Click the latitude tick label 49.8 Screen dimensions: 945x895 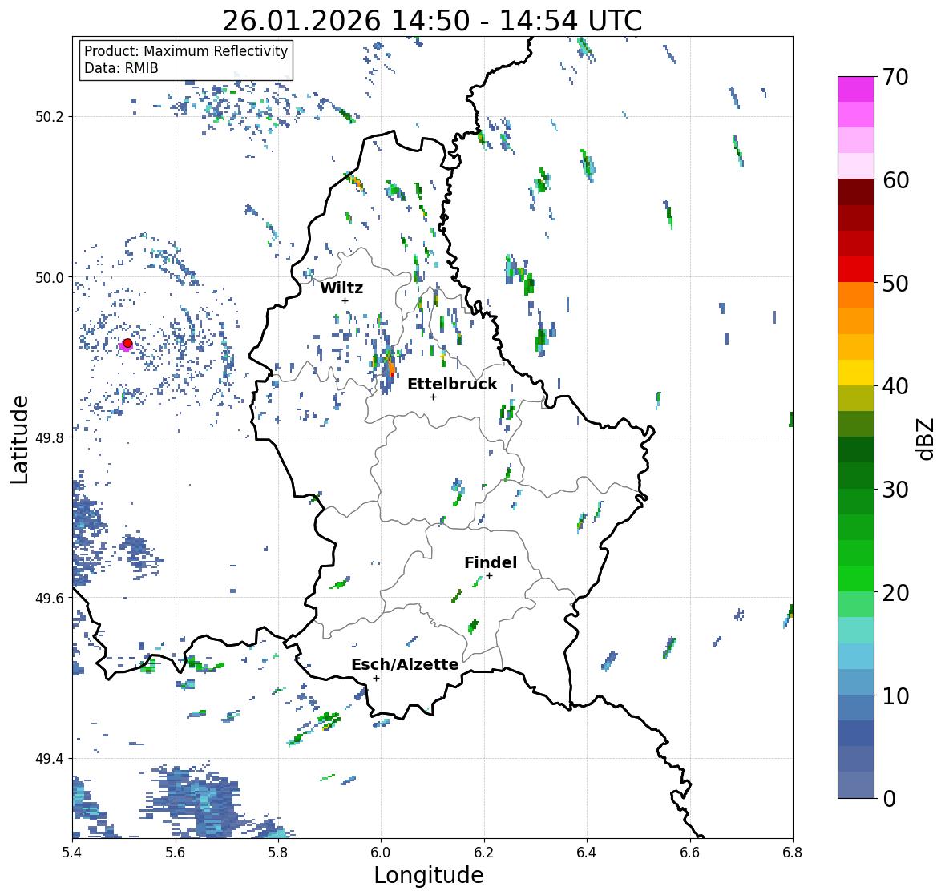point(50,437)
